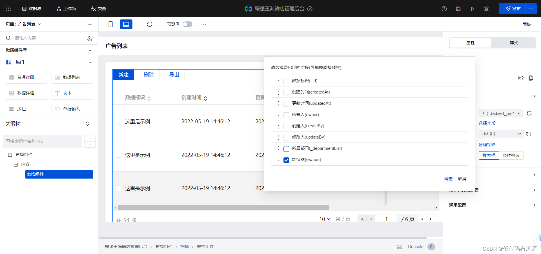Select all rows via header checkbox
Image resolution: width=541 pixels, height=254 pixels.
coord(119,97)
